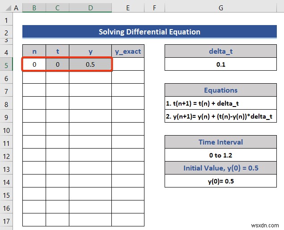Select empty cell E17 under y_exact
Image resolution: width=284 pixels, height=230 pixels.
(128, 220)
